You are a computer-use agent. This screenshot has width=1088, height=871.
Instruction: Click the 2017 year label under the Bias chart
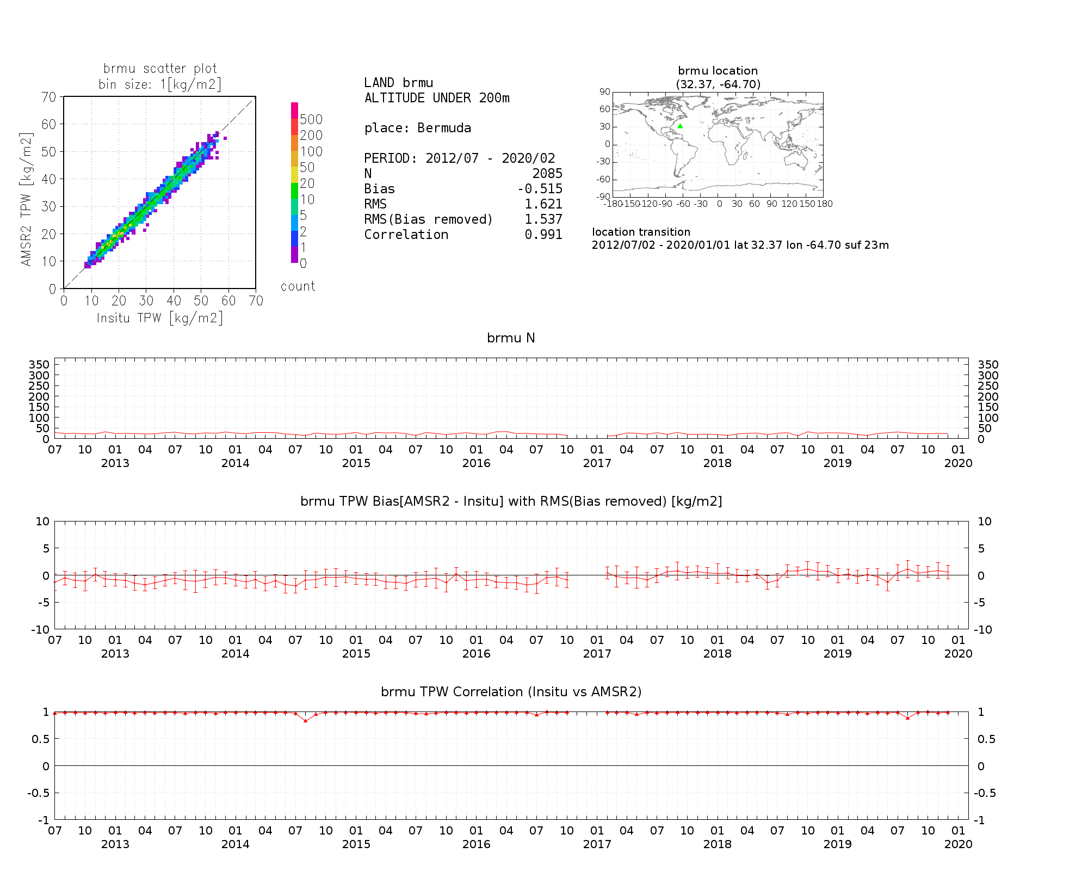[597, 654]
